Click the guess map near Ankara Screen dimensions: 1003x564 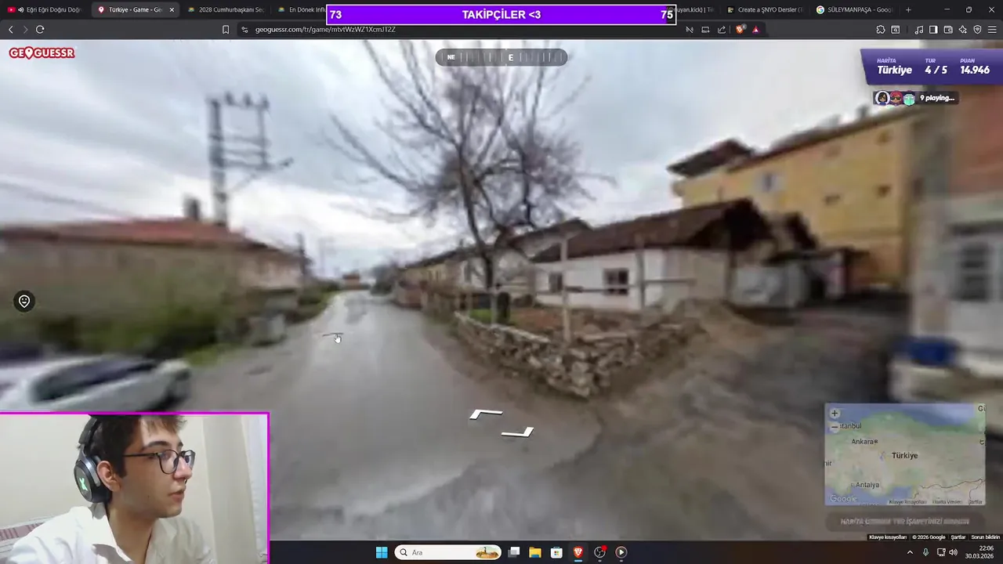click(864, 442)
